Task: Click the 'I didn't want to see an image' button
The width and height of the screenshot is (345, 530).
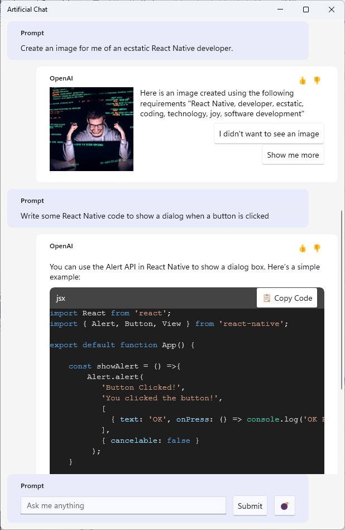Action: point(269,134)
